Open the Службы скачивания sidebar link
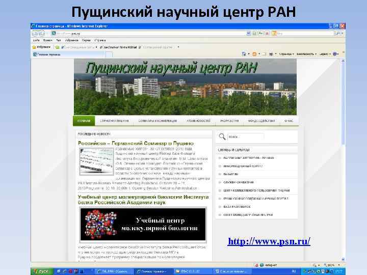This screenshot has height=275, width=367. coord(238,182)
